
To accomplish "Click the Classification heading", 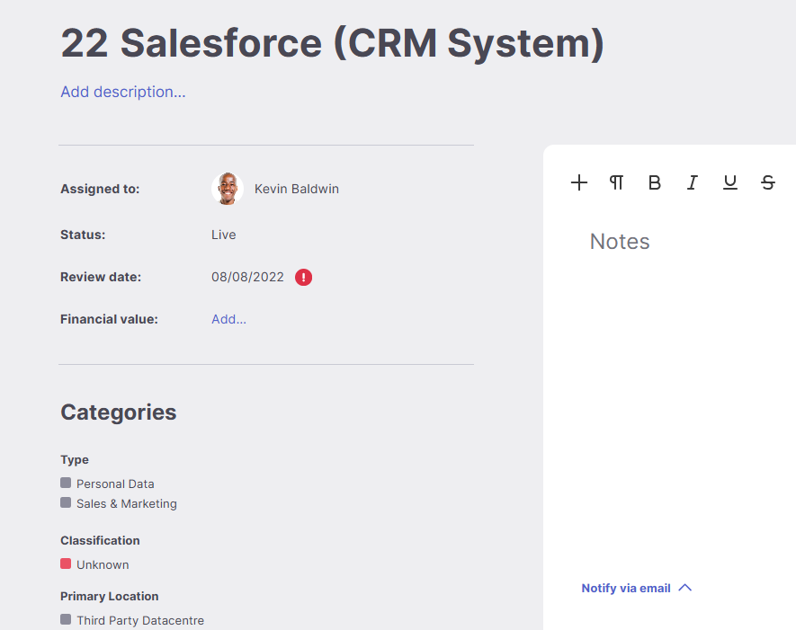I will point(100,540).
